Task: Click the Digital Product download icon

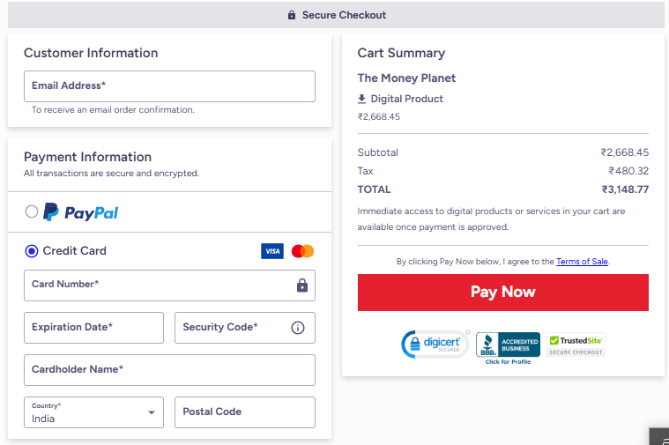Action: click(x=361, y=99)
